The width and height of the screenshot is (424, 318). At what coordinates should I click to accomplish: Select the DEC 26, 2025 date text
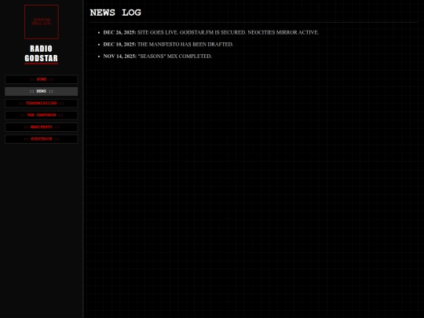tap(120, 32)
